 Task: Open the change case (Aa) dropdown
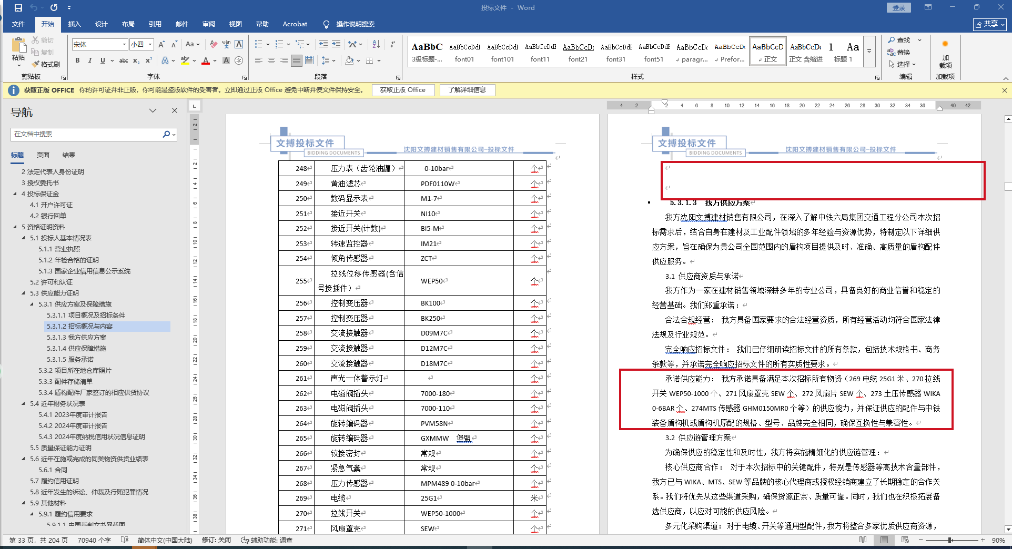point(193,45)
